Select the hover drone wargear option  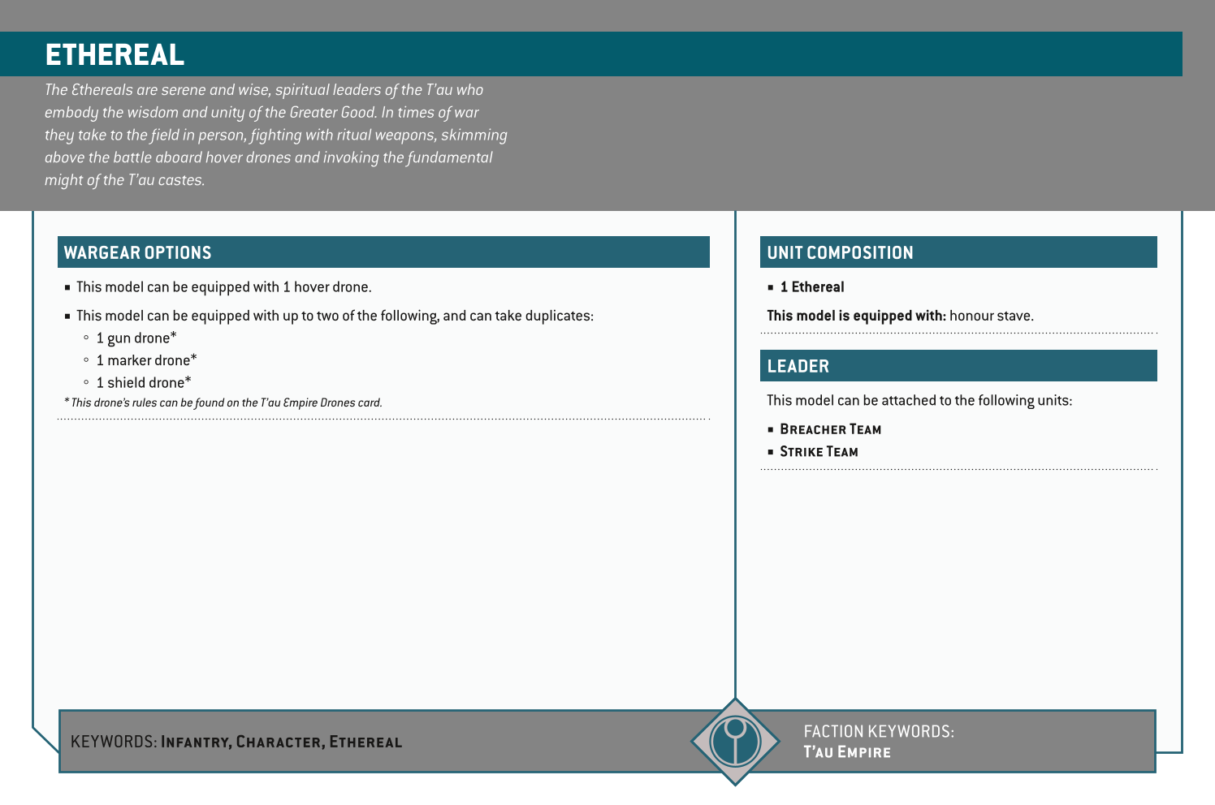point(223,287)
